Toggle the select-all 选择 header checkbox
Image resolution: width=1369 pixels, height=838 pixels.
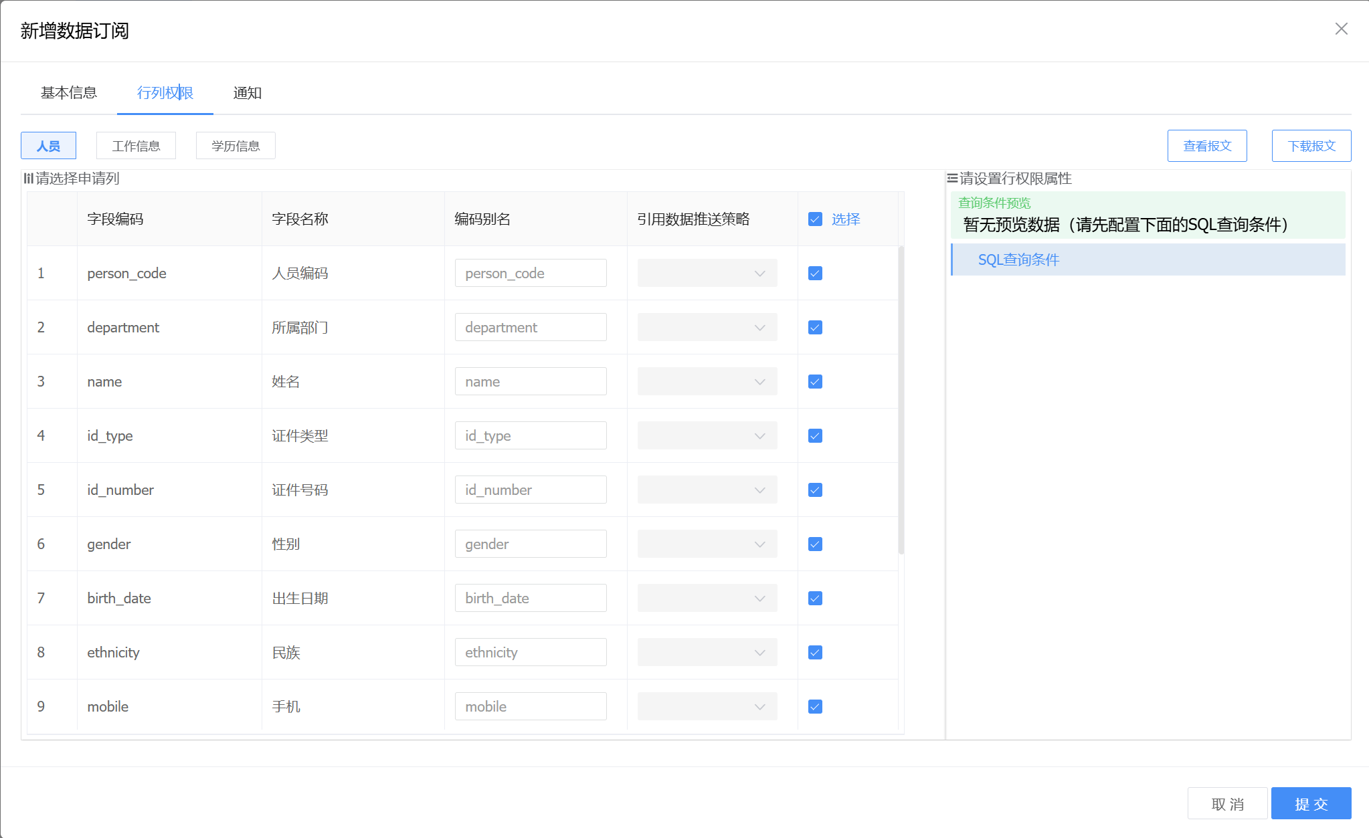(815, 219)
